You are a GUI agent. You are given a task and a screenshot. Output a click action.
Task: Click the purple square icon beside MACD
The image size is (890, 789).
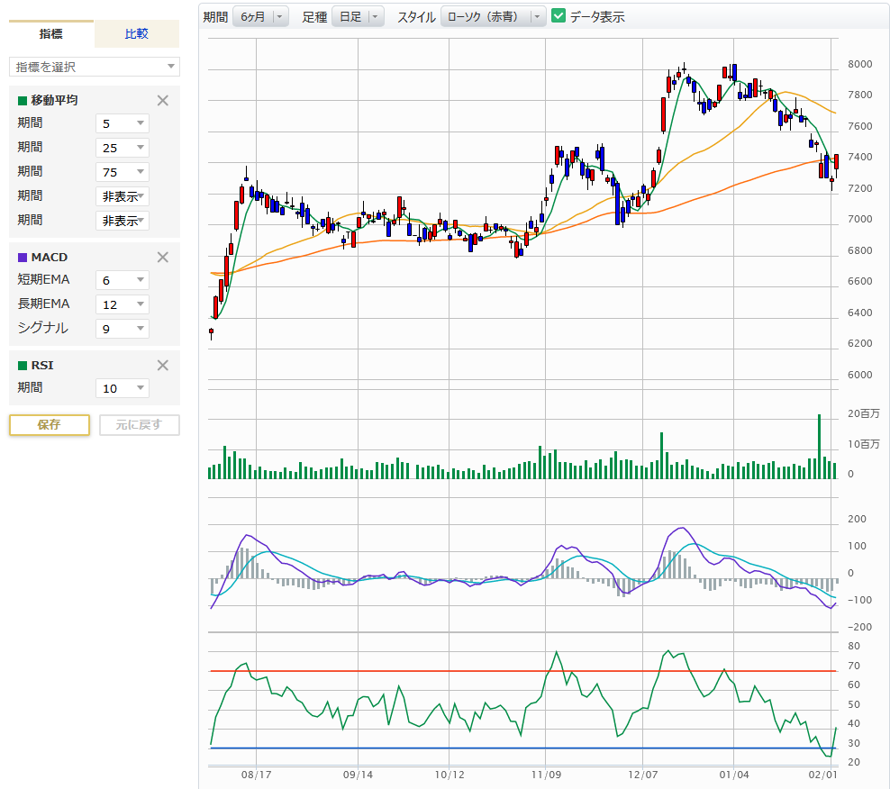(23, 258)
